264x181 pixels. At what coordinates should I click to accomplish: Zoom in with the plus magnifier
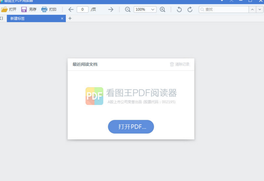tap(163, 9)
